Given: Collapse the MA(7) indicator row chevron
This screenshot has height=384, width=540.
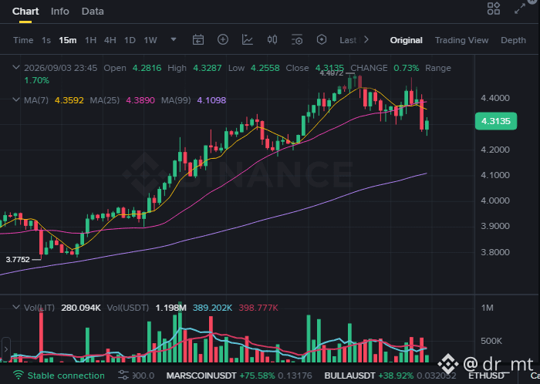Looking at the screenshot, I should [16, 100].
